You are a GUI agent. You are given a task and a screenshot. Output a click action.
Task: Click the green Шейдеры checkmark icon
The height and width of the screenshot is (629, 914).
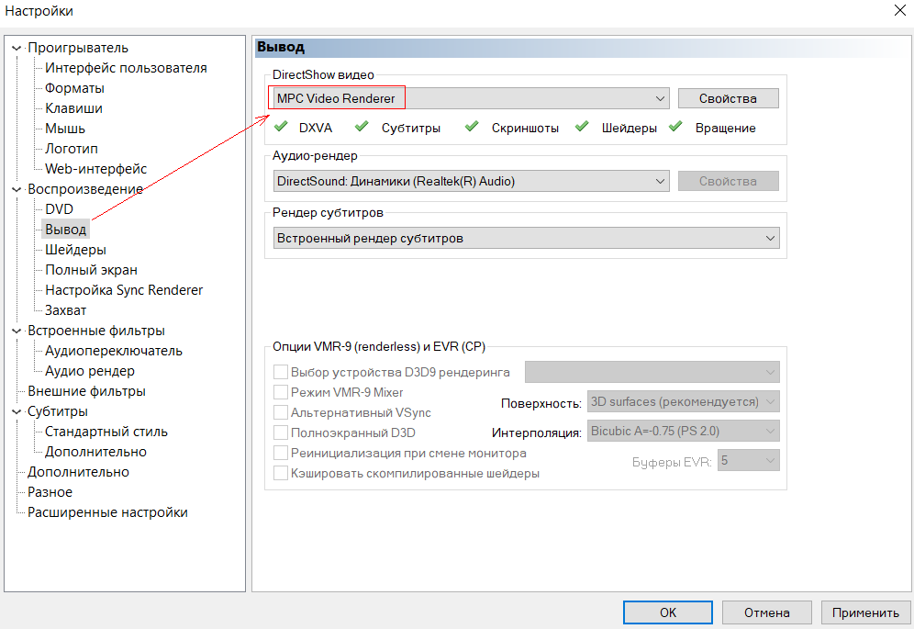(582, 126)
